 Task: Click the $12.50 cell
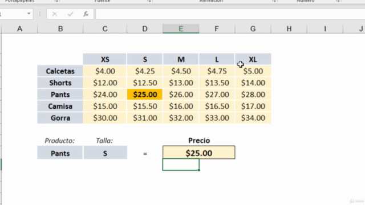pos(145,83)
